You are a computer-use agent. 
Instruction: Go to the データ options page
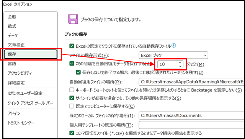[x=13, y=35]
